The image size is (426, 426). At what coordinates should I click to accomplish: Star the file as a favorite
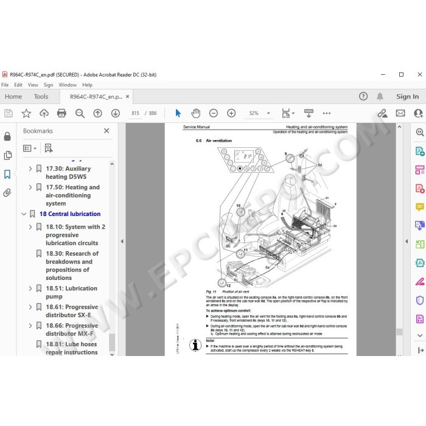point(26,113)
